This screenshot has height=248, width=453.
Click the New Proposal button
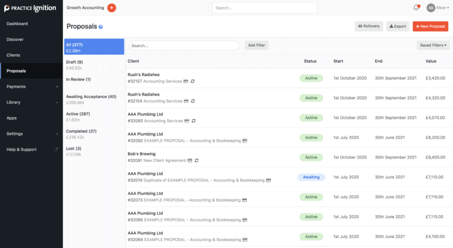coord(430,27)
